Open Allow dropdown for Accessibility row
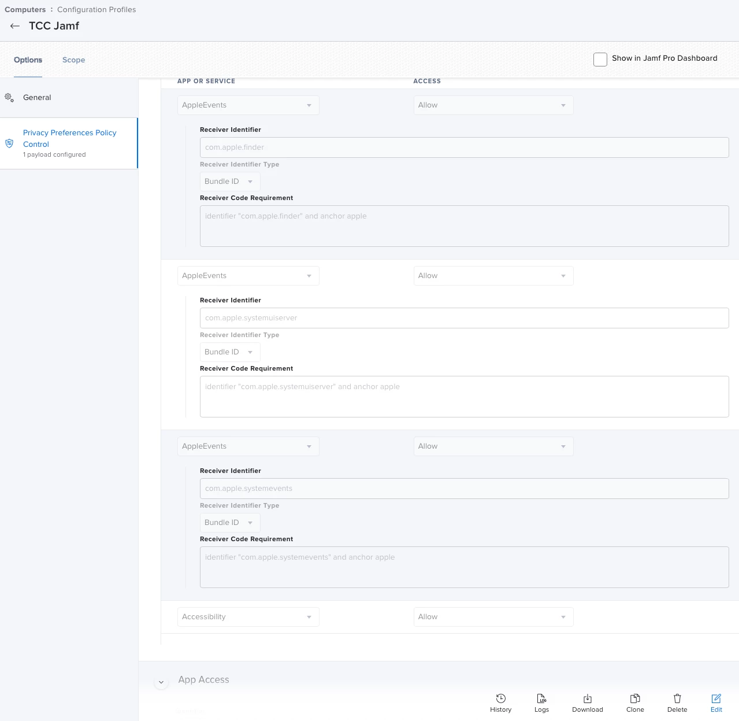This screenshot has height=721, width=739. click(x=493, y=617)
